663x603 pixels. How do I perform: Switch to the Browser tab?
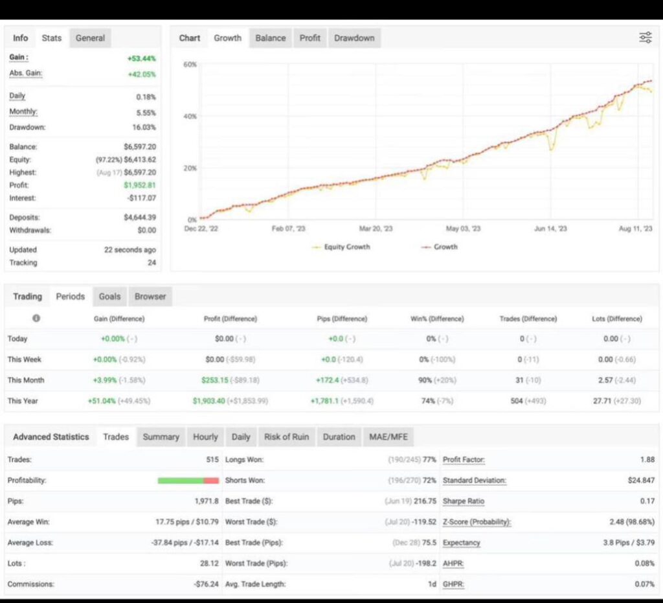pos(150,296)
